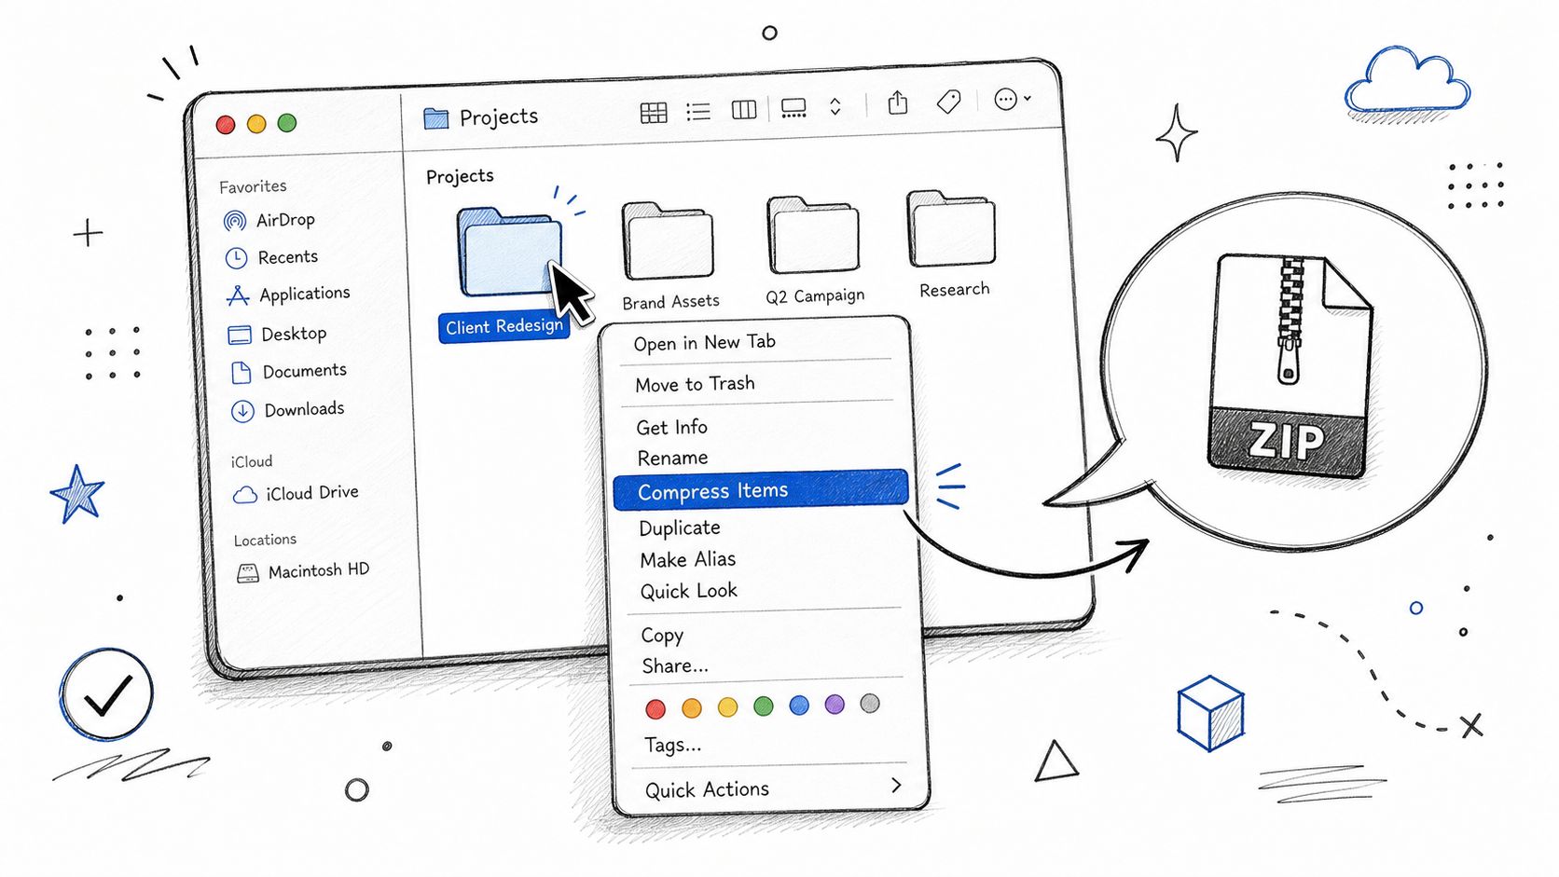The height and width of the screenshot is (877, 1559).
Task: Open iCloud Drive in the sidebar
Action: coord(296,493)
